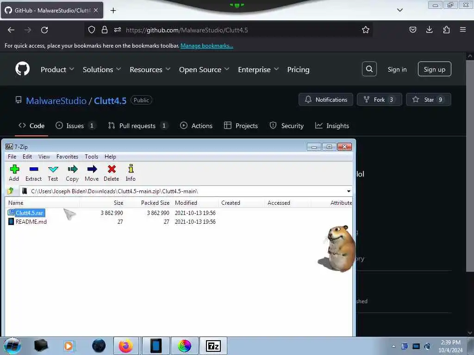Click the GitHub search magnifier icon
Screen dimensions: 474x355
pos(369,69)
